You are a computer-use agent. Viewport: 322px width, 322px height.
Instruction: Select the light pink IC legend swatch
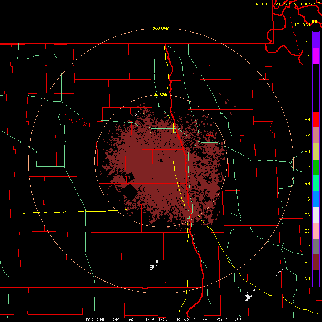316,231
